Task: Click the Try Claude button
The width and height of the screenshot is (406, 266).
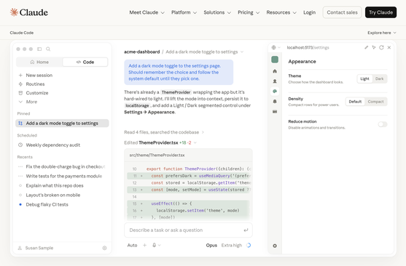Action: [x=380, y=12]
